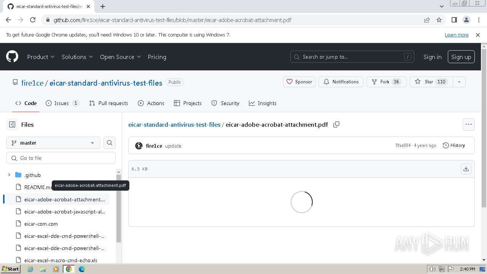This screenshot has width=487, height=274.
Task: Reload the current page
Action: [x=33, y=20]
